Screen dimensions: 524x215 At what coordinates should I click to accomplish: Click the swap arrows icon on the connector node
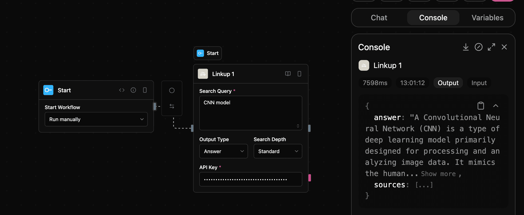[x=172, y=106]
